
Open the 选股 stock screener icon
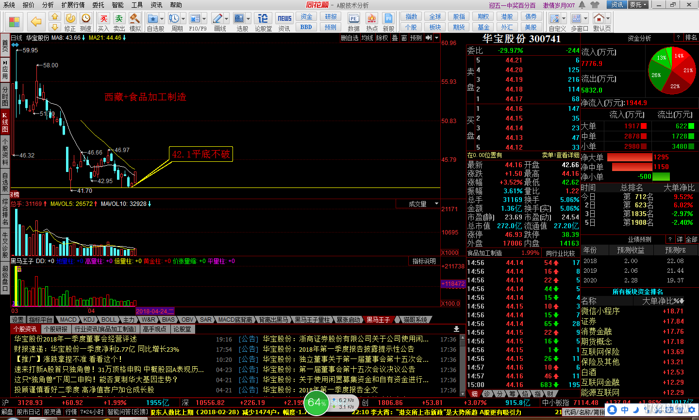coord(239,18)
